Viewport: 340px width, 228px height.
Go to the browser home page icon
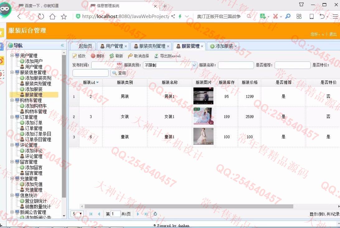click(53, 16)
